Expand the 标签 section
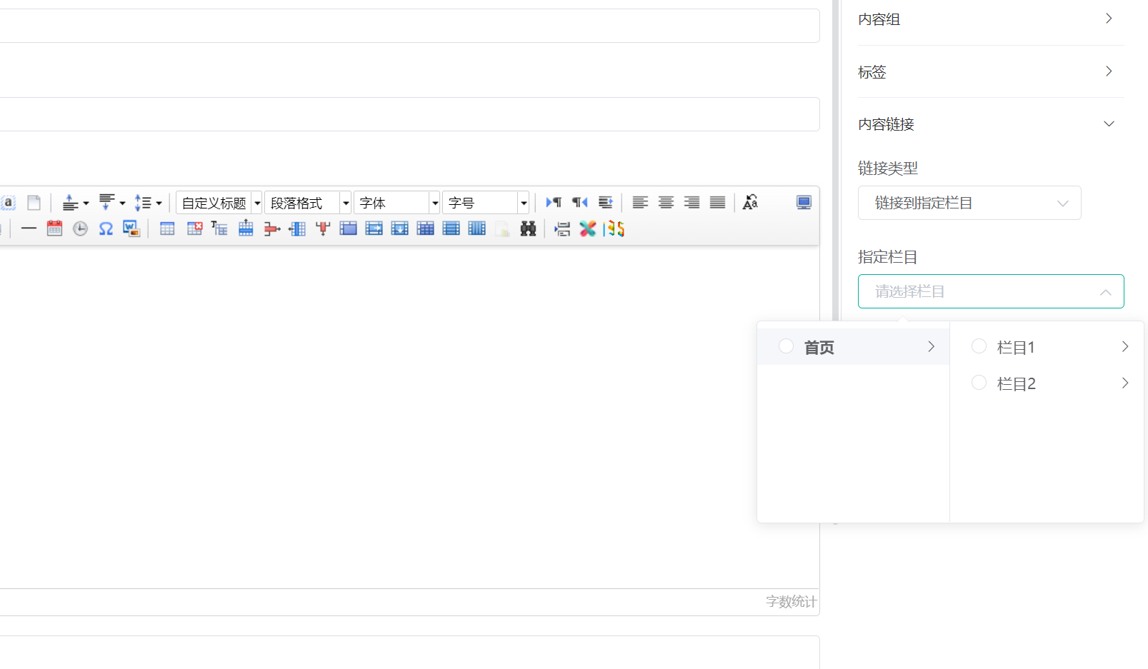Viewport: 1148px width, 669px height. pos(990,71)
